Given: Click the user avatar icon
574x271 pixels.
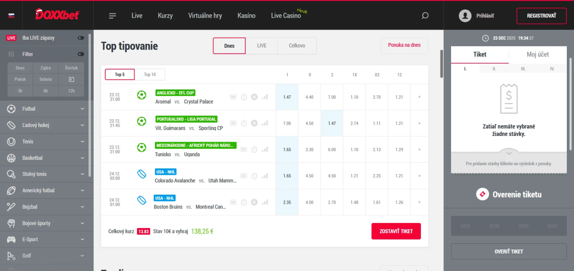Looking at the screenshot, I should point(465,16).
